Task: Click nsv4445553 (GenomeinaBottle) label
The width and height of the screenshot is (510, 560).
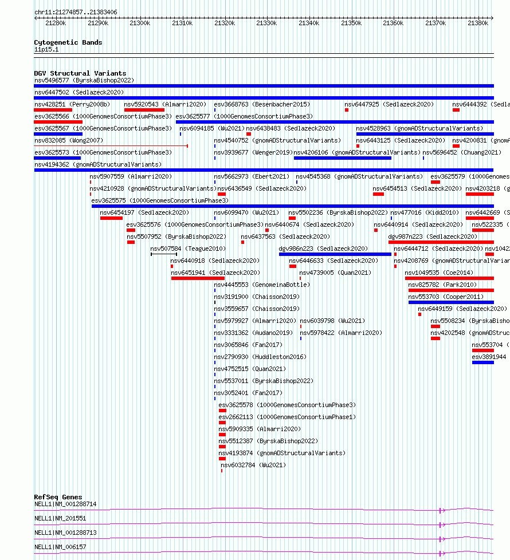Action: [x=262, y=285]
